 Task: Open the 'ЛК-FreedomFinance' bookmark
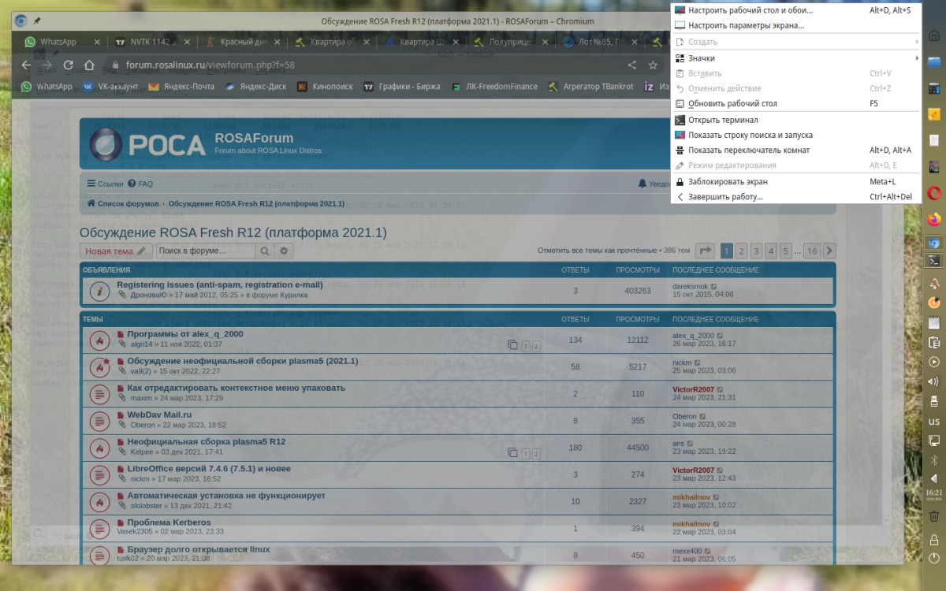tap(494, 87)
